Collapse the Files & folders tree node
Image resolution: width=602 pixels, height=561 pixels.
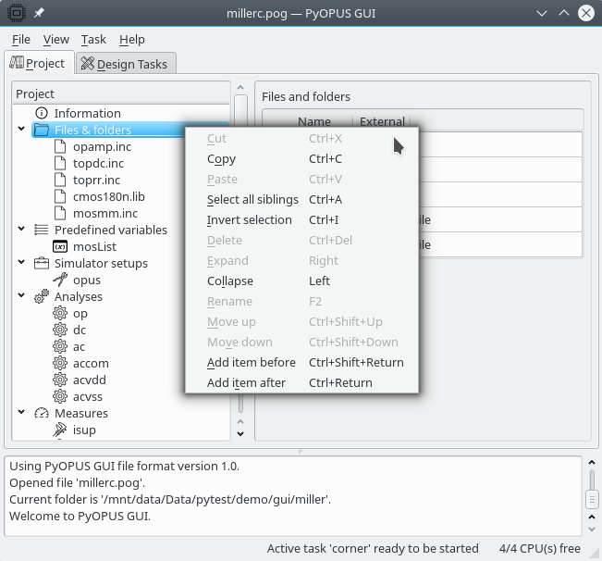(21, 130)
